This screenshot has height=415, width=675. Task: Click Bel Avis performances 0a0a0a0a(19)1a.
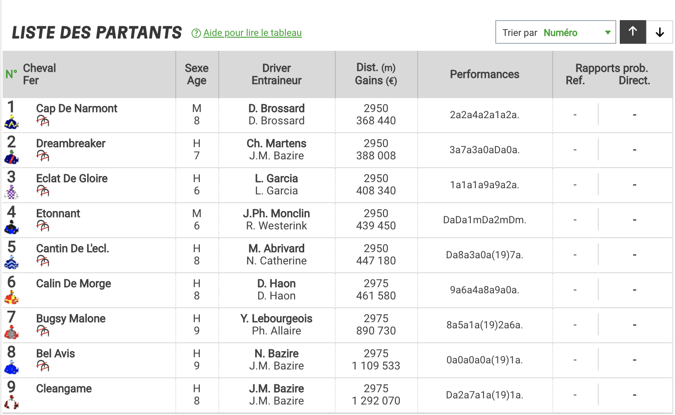(x=484, y=360)
